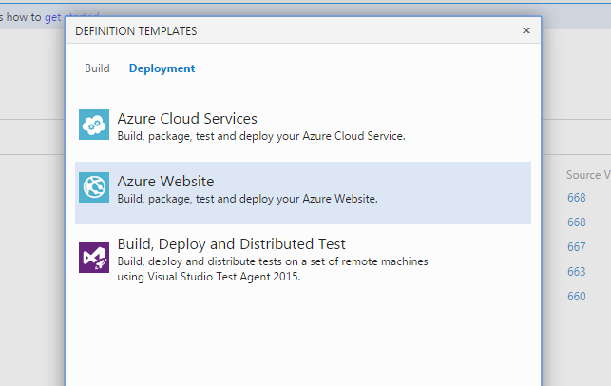Click the Azure Cloud Service description text
The height and width of the screenshot is (386, 611).
[x=261, y=136]
